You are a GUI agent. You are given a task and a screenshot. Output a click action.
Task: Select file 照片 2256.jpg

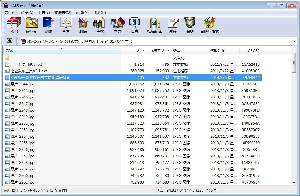132,150
